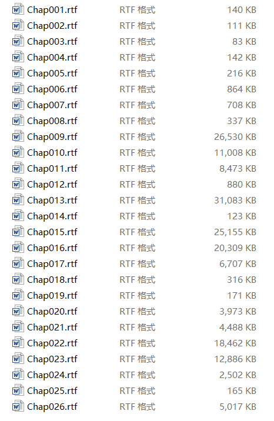The height and width of the screenshot is (421, 274).
Task: Click the Chap018.rtf file name
Action: pyautogui.click(x=52, y=279)
